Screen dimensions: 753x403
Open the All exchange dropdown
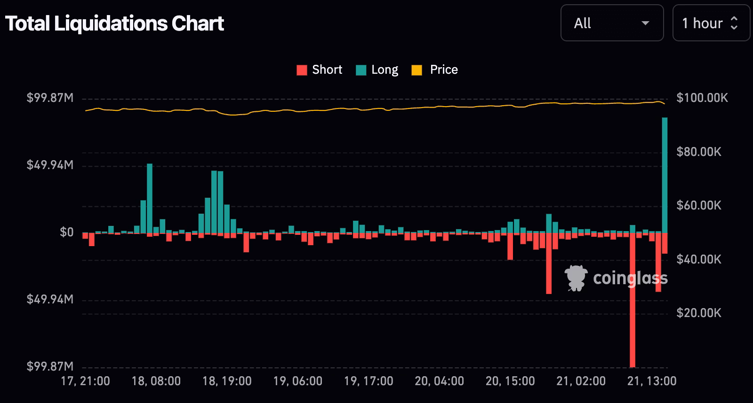[612, 23]
